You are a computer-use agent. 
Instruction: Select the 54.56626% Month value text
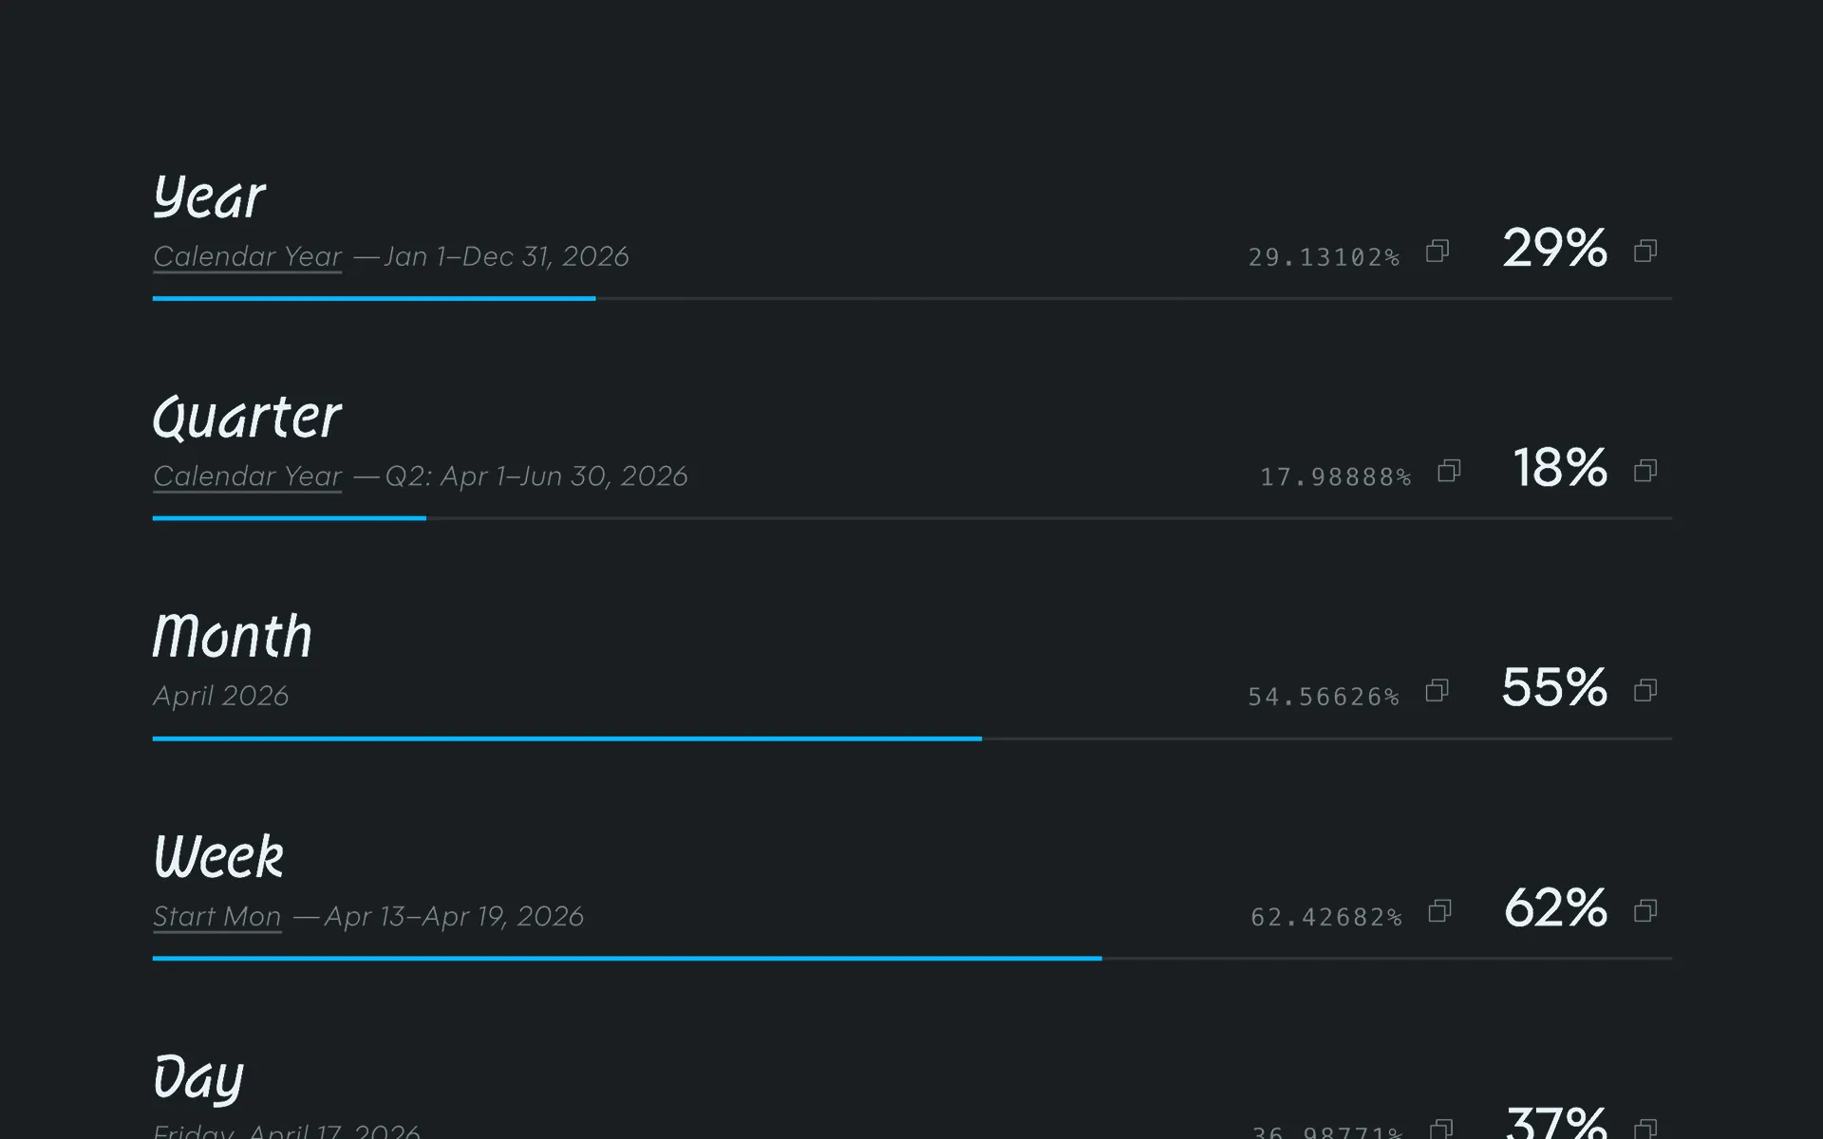pos(1323,697)
